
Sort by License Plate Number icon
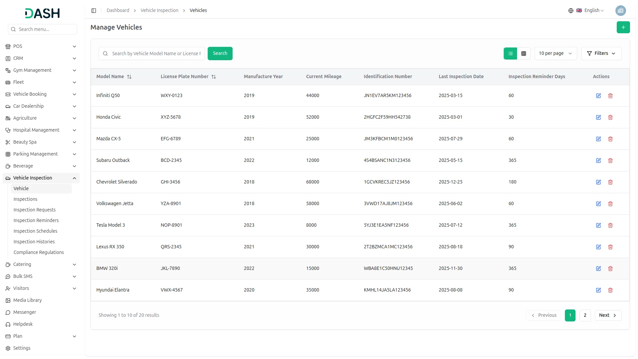(x=214, y=77)
